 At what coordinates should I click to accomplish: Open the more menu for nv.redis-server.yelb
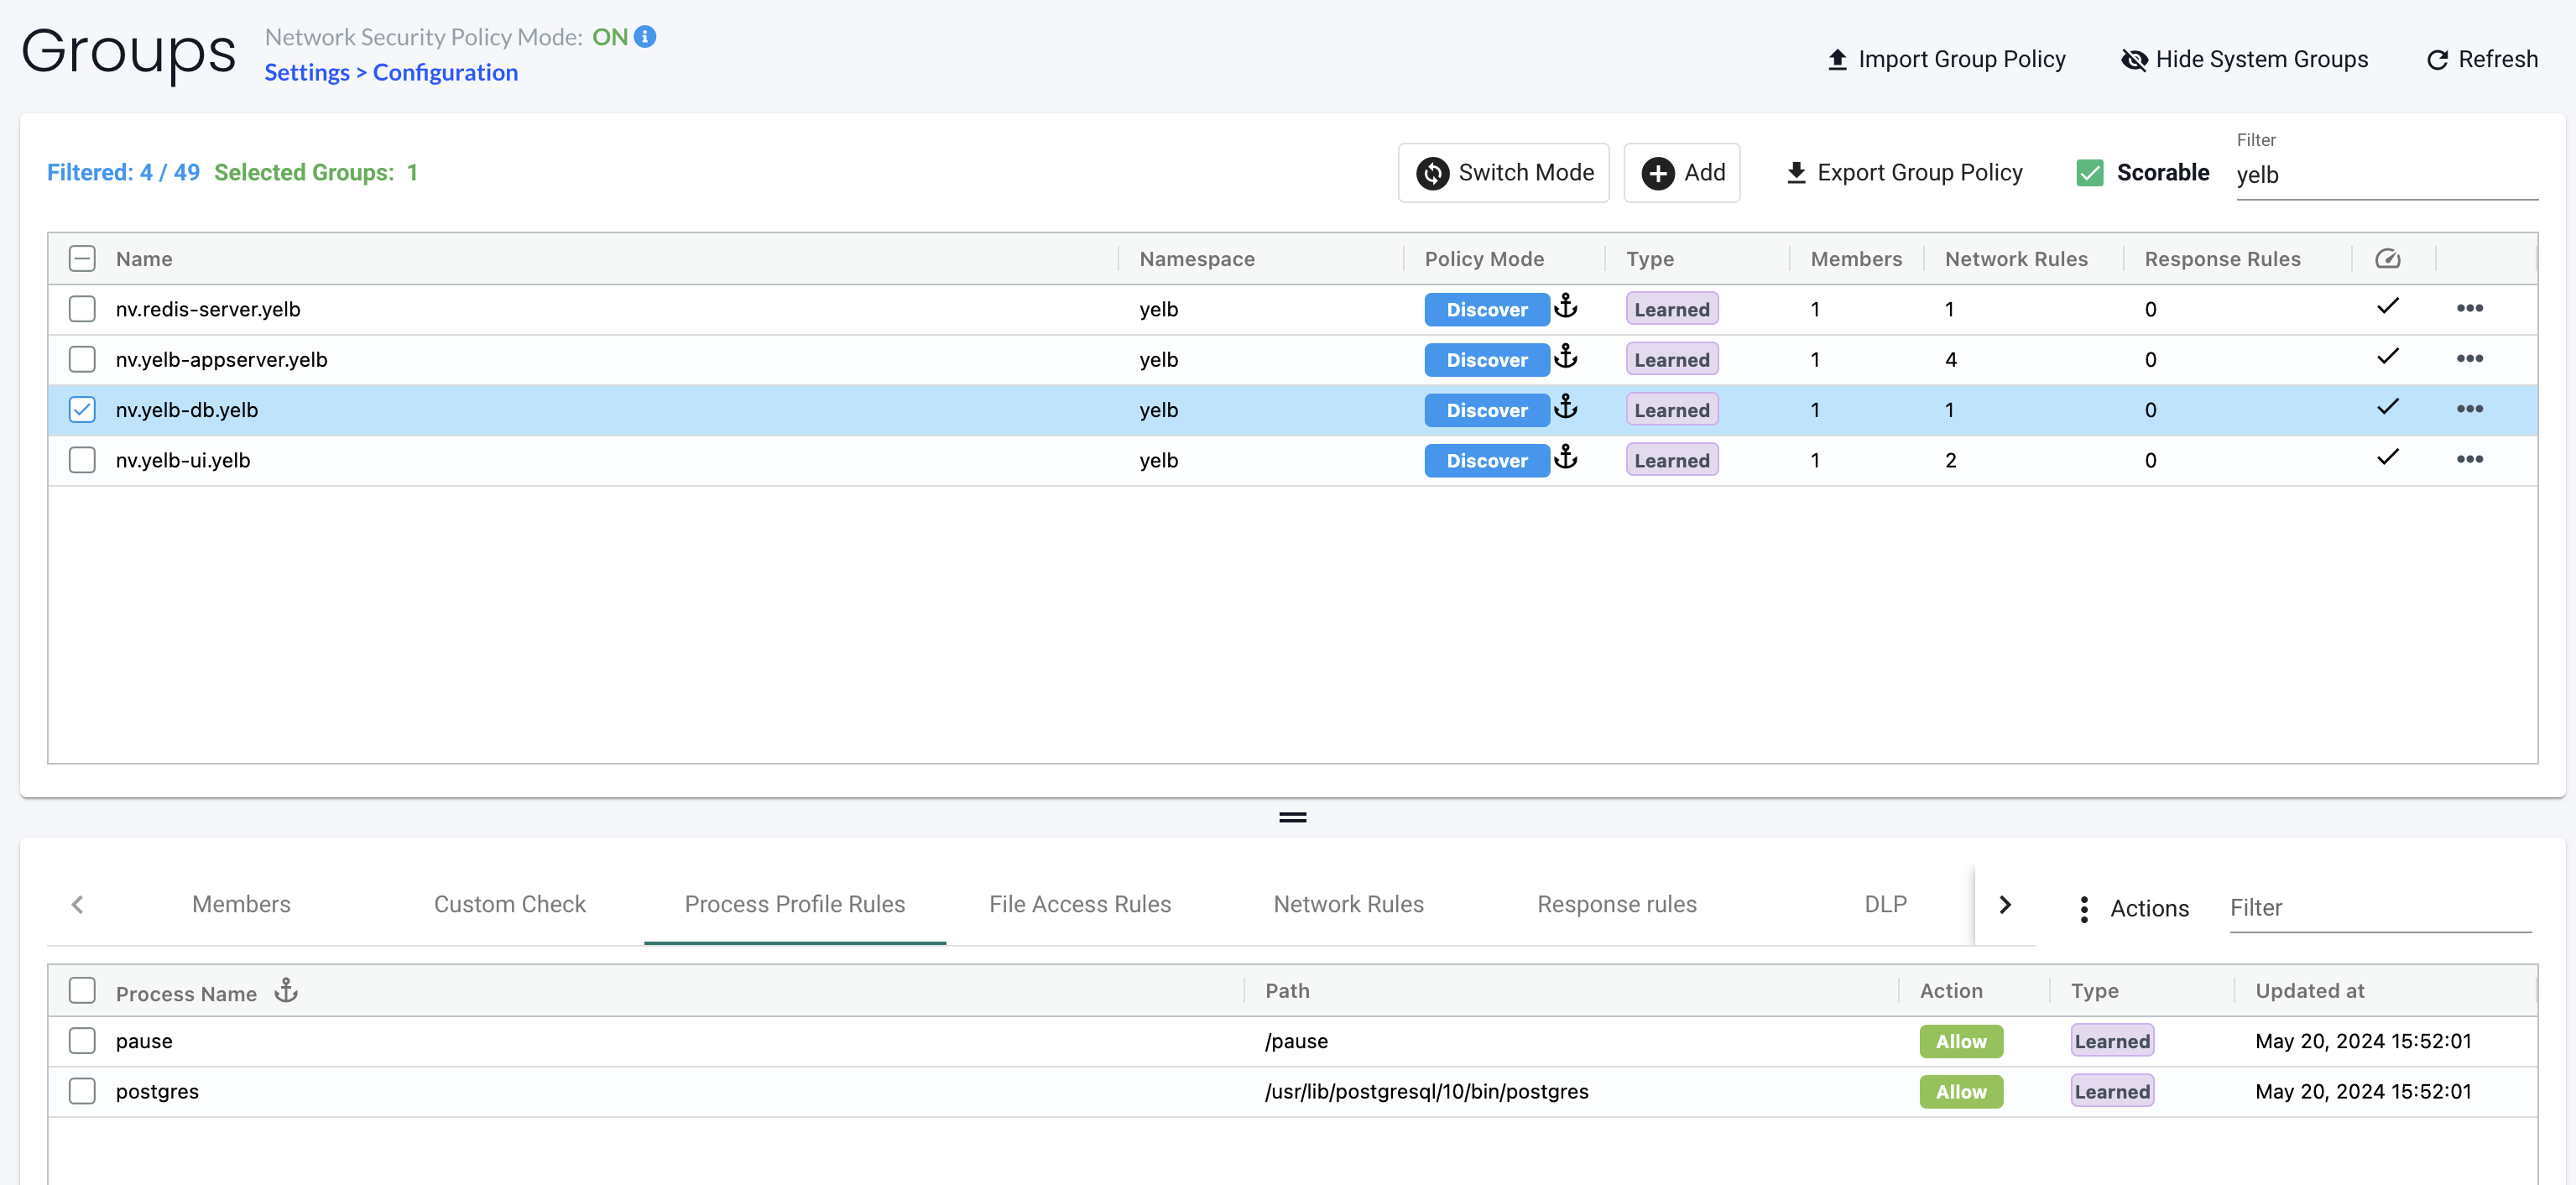tap(2469, 308)
